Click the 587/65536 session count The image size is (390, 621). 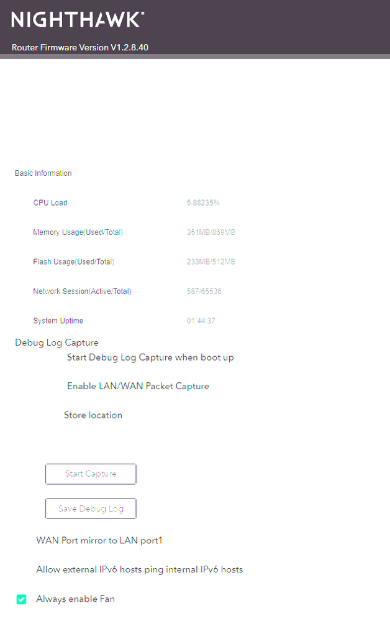click(204, 291)
